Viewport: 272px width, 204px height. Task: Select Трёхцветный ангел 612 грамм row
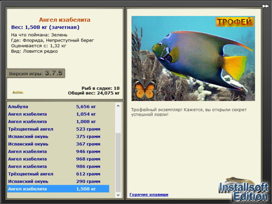point(58,174)
